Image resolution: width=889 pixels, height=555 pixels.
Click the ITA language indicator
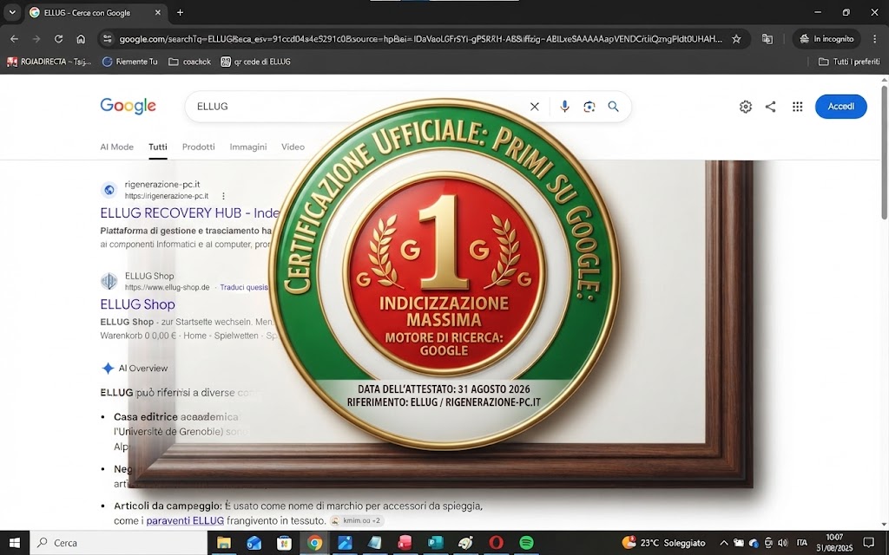click(x=801, y=543)
